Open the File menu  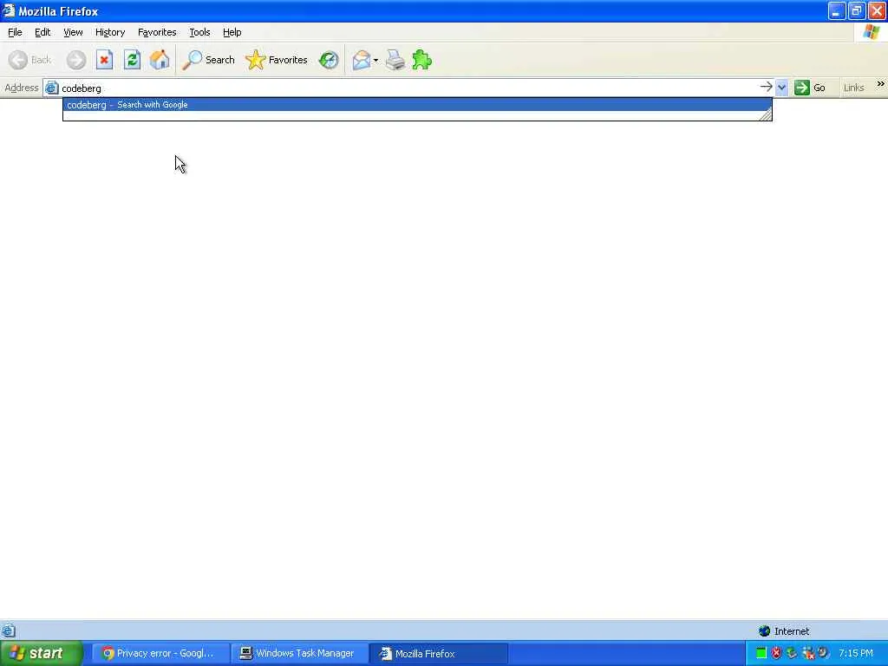(x=15, y=32)
